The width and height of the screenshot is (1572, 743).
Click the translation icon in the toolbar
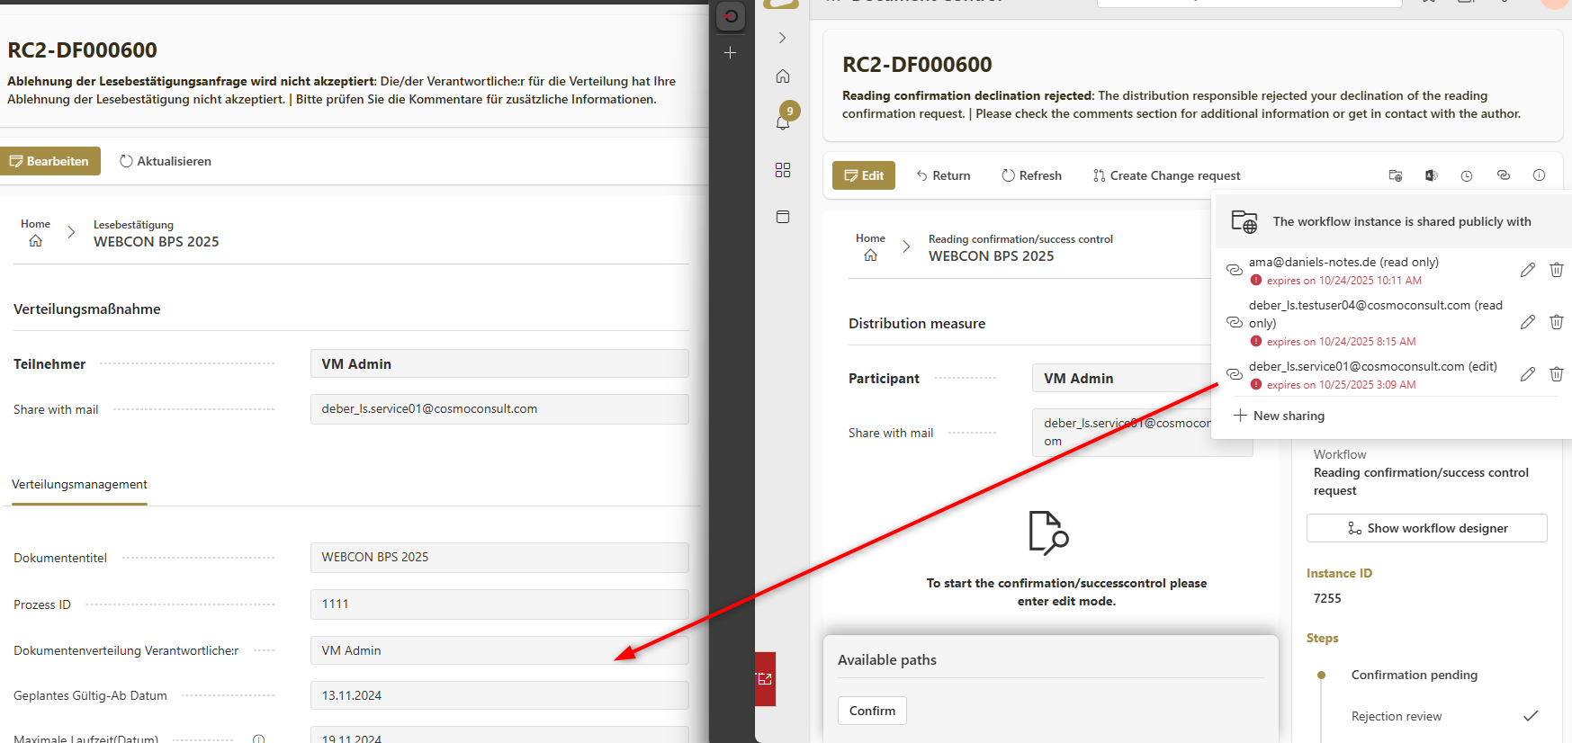click(1432, 175)
